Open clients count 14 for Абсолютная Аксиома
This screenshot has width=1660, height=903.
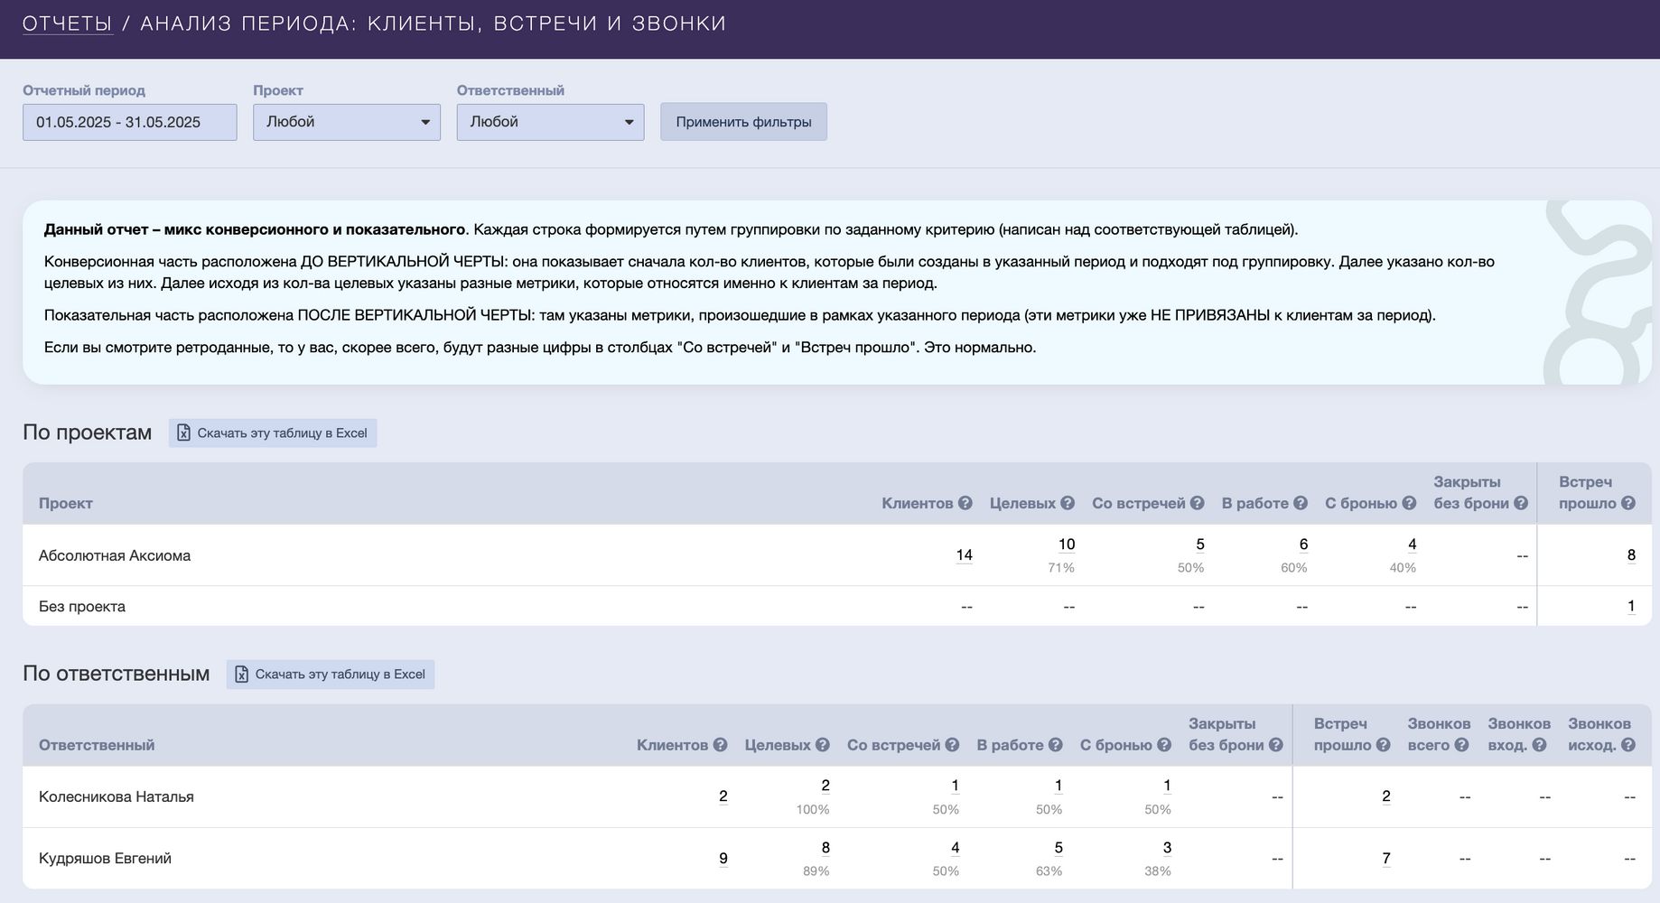(964, 554)
